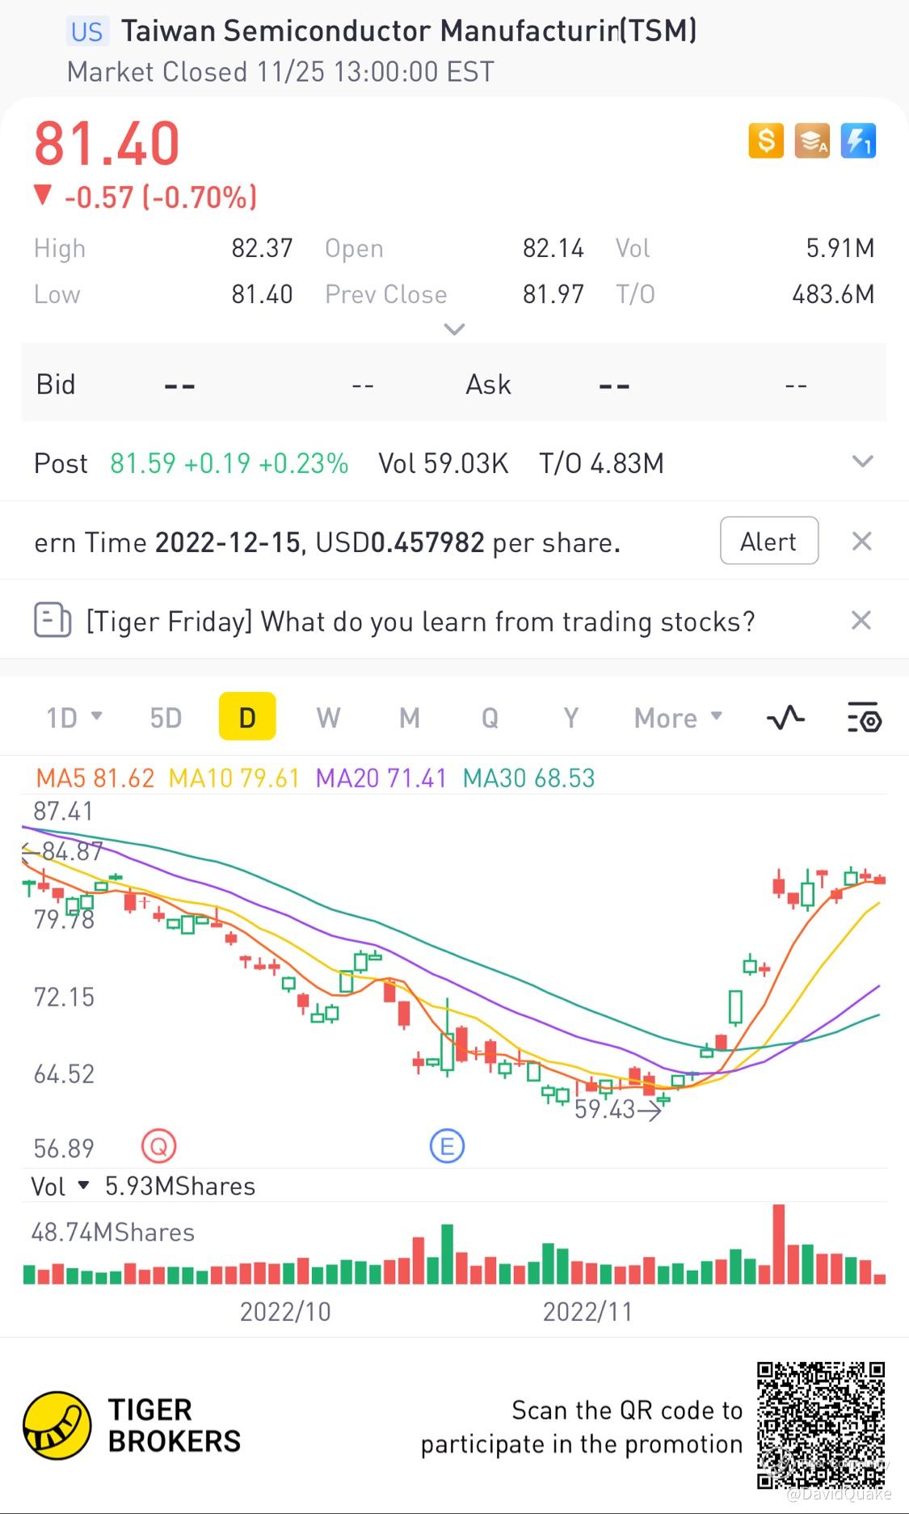Screen dimensions: 909x1514
Task: Expand the Post market row
Action: pos(863,462)
